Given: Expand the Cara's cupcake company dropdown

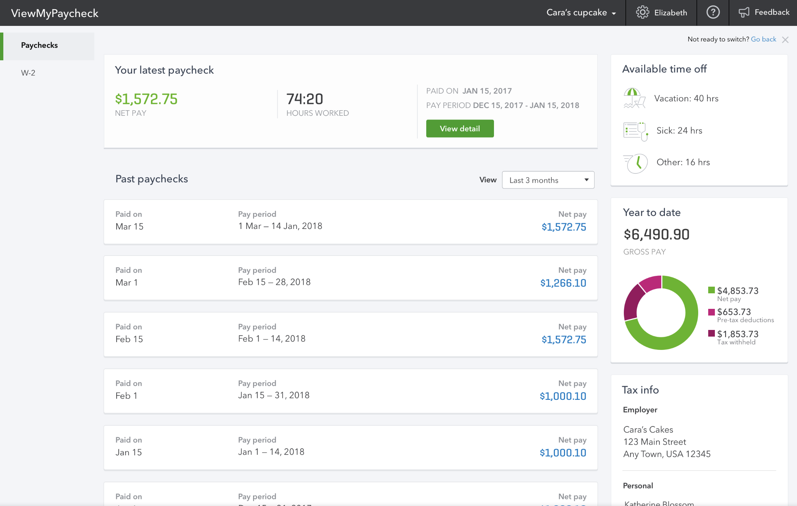Looking at the screenshot, I should tap(581, 13).
